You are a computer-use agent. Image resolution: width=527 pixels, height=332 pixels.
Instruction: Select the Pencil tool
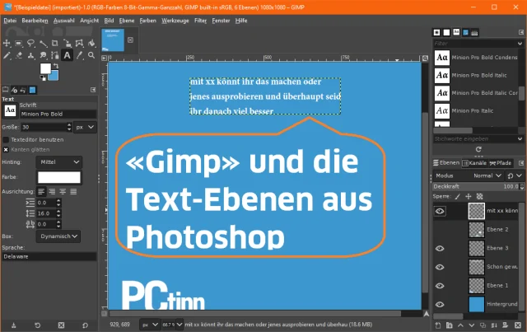tap(7, 55)
